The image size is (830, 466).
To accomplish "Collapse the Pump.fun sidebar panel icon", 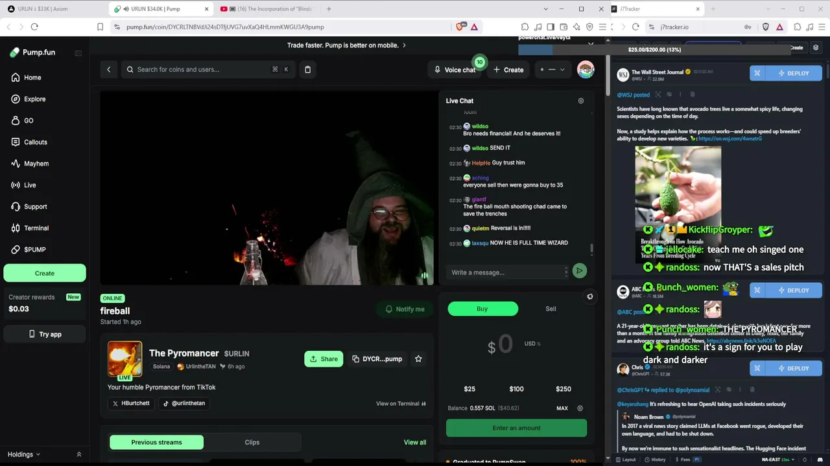I will click(78, 53).
